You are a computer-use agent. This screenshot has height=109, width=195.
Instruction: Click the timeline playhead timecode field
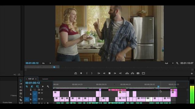pos(33,83)
